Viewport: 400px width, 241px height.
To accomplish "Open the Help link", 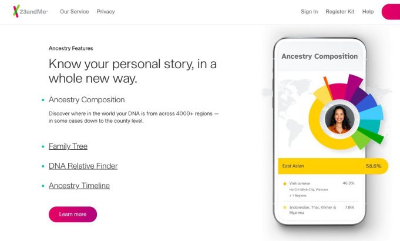I will pyautogui.click(x=368, y=12).
